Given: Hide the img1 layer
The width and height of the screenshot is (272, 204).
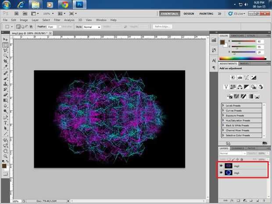Looking at the screenshot, I should pos(221,173).
